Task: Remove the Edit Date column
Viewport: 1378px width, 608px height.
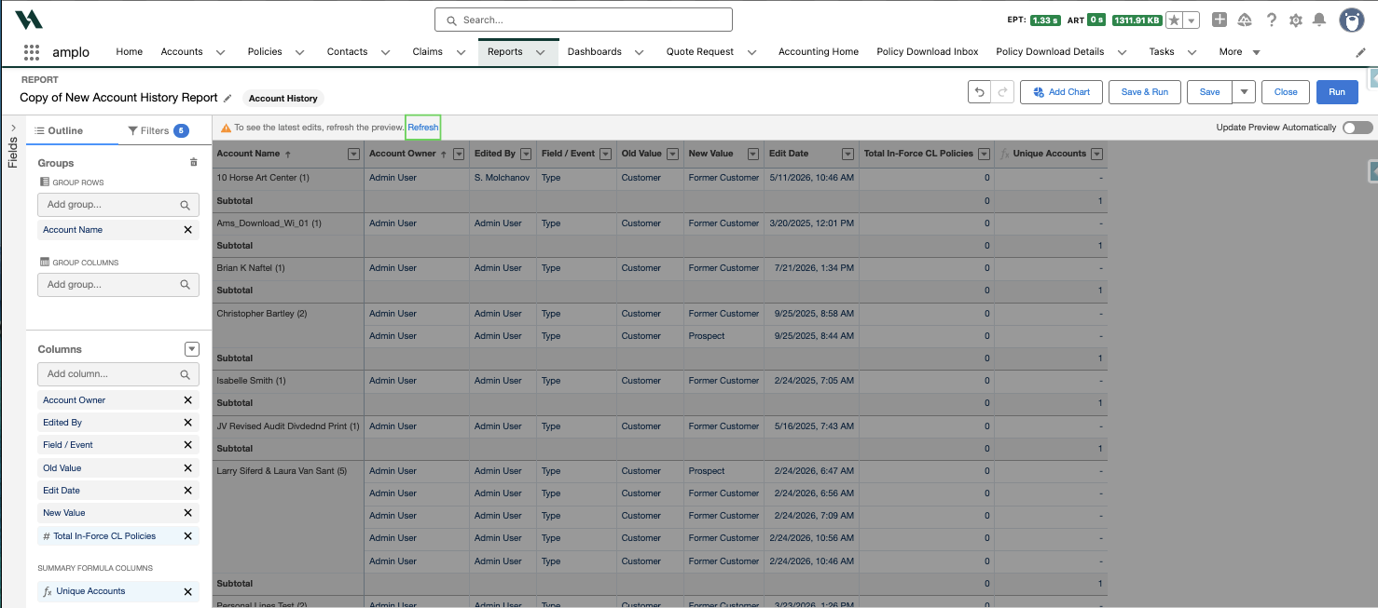Action: coord(187,491)
